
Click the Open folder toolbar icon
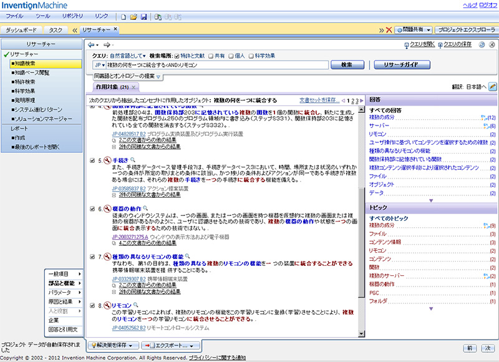tap(133, 17)
